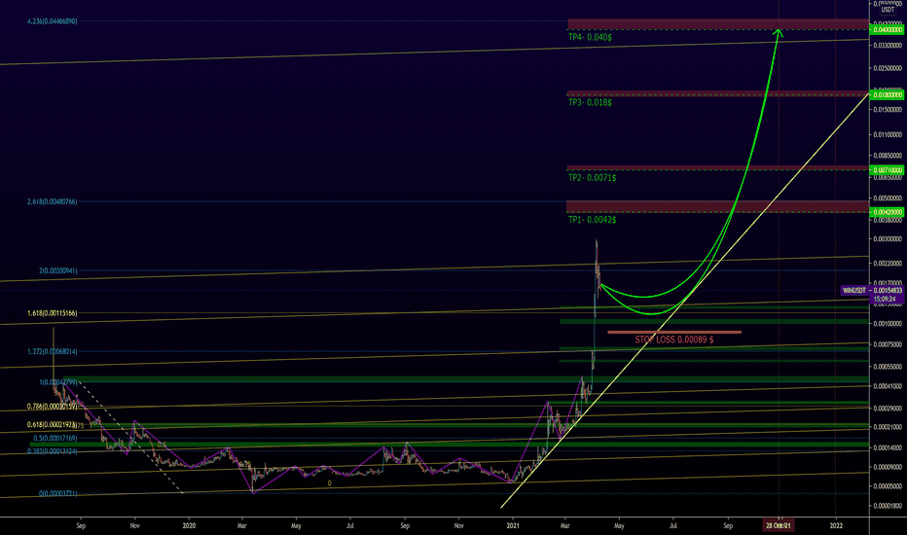Click the 0.00075000 price axis value
The width and height of the screenshot is (907, 535).
click(888, 344)
